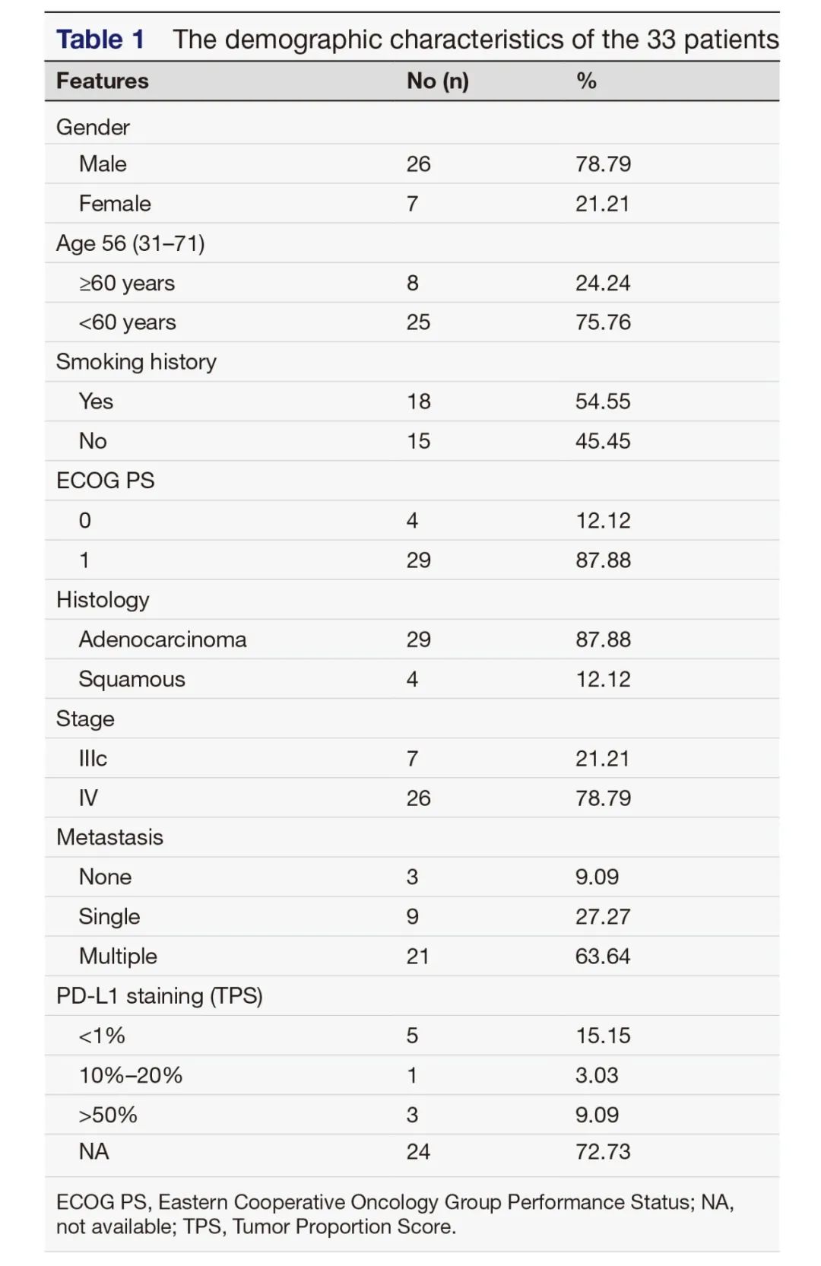The image size is (821, 1266).
Task: Select the 'Adenocarcinoma' row label
Action: coord(163,639)
